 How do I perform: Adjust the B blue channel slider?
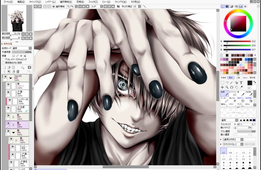click(x=237, y=50)
